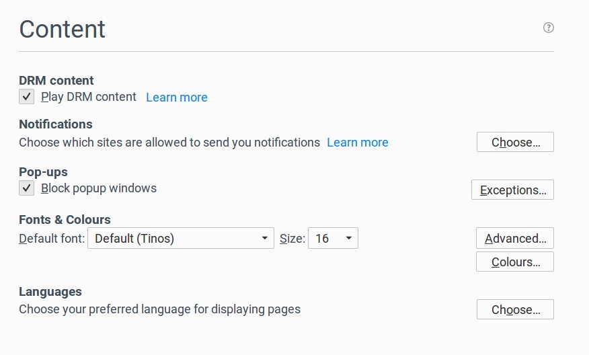The width and height of the screenshot is (589, 355).
Task: Click the notifications description sentence
Action: [x=169, y=143]
